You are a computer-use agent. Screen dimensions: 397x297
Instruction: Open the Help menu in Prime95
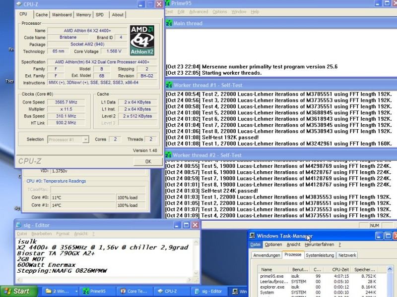click(x=255, y=12)
